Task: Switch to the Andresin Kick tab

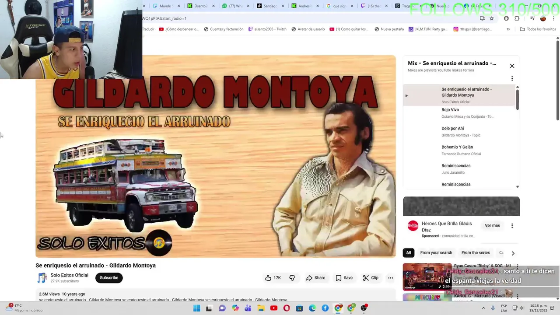Action: 305,6
